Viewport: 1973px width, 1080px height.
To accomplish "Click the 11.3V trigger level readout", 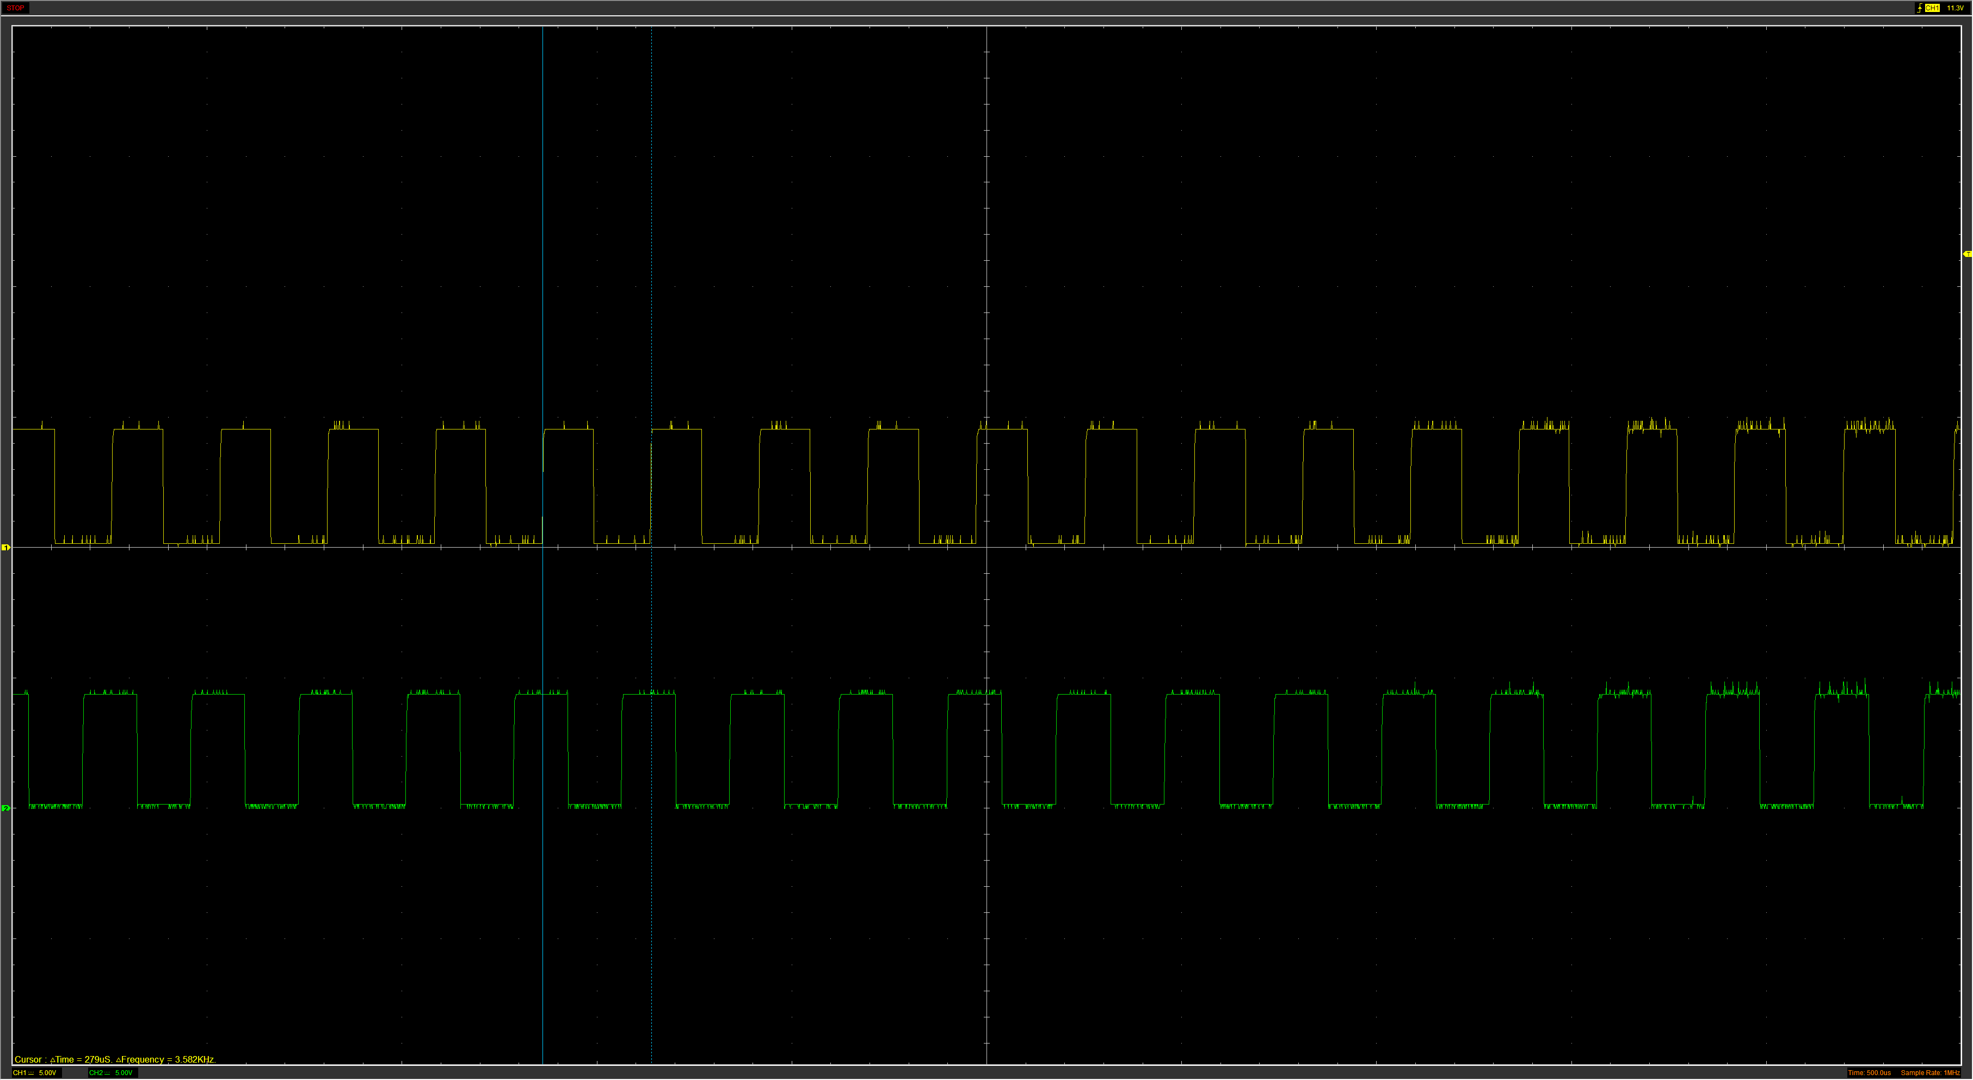I will [x=1954, y=8].
